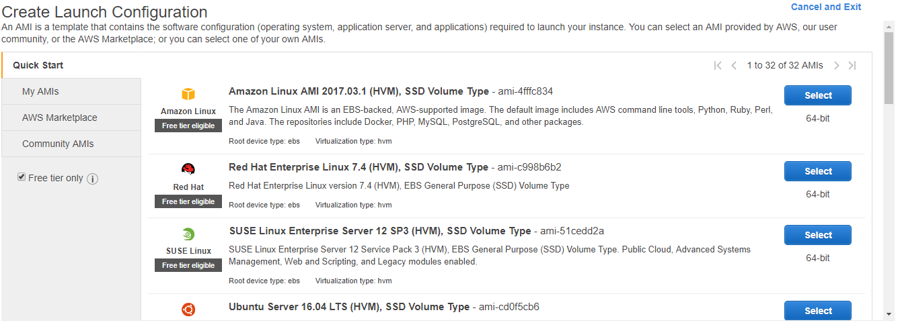Viewport: 900px width, 335px height.
Task: Open the Free tier only info icon
Action: click(93, 179)
